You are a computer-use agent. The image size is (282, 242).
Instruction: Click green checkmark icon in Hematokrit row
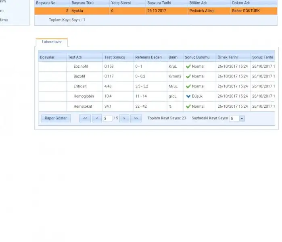tap(188, 106)
